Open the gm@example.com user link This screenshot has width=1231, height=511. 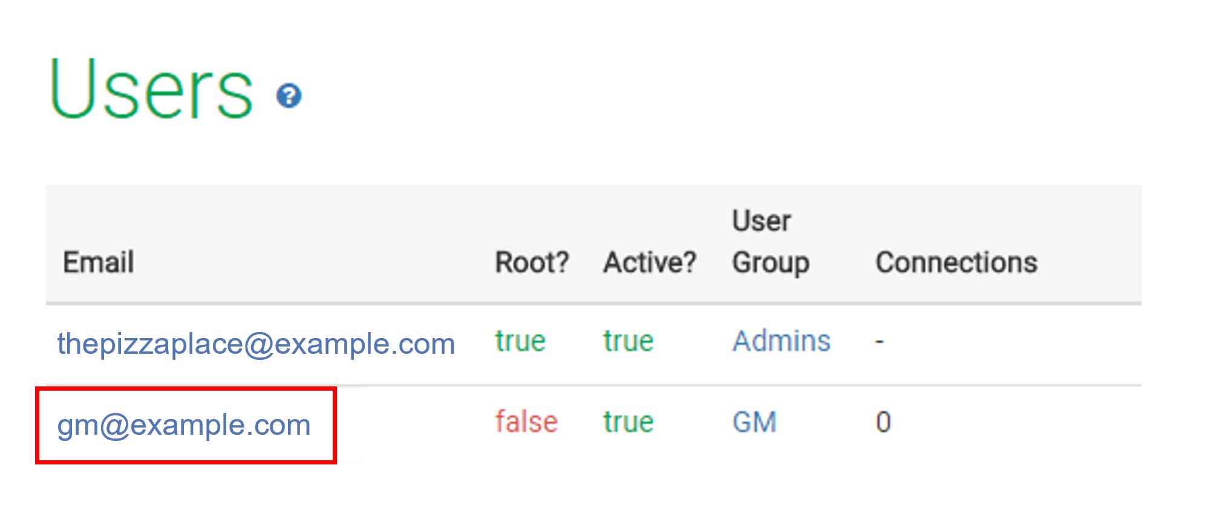[x=184, y=425]
